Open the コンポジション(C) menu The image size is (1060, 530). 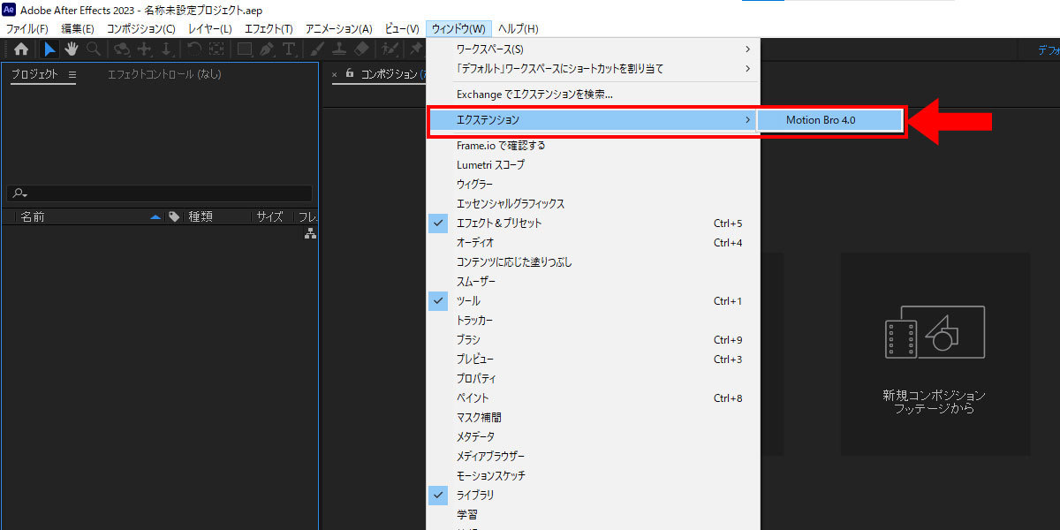click(141, 29)
